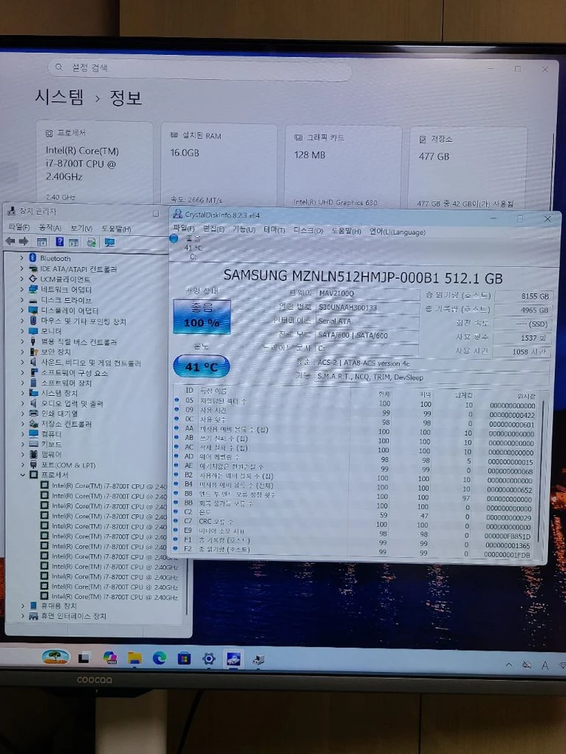This screenshot has width=566, height=754.
Task: Expand the IDE ATA/ATAPI 컨트롤러 node
Action: point(22,268)
